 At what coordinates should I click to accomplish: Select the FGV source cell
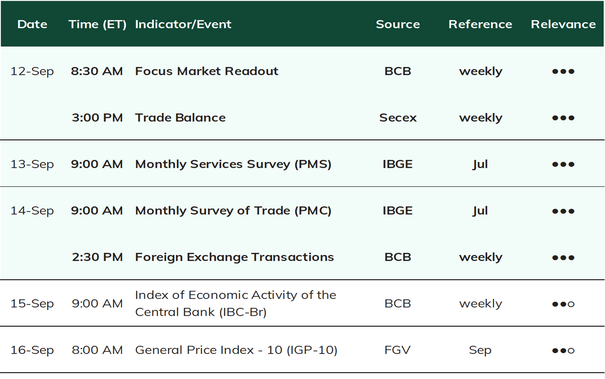pos(397,350)
